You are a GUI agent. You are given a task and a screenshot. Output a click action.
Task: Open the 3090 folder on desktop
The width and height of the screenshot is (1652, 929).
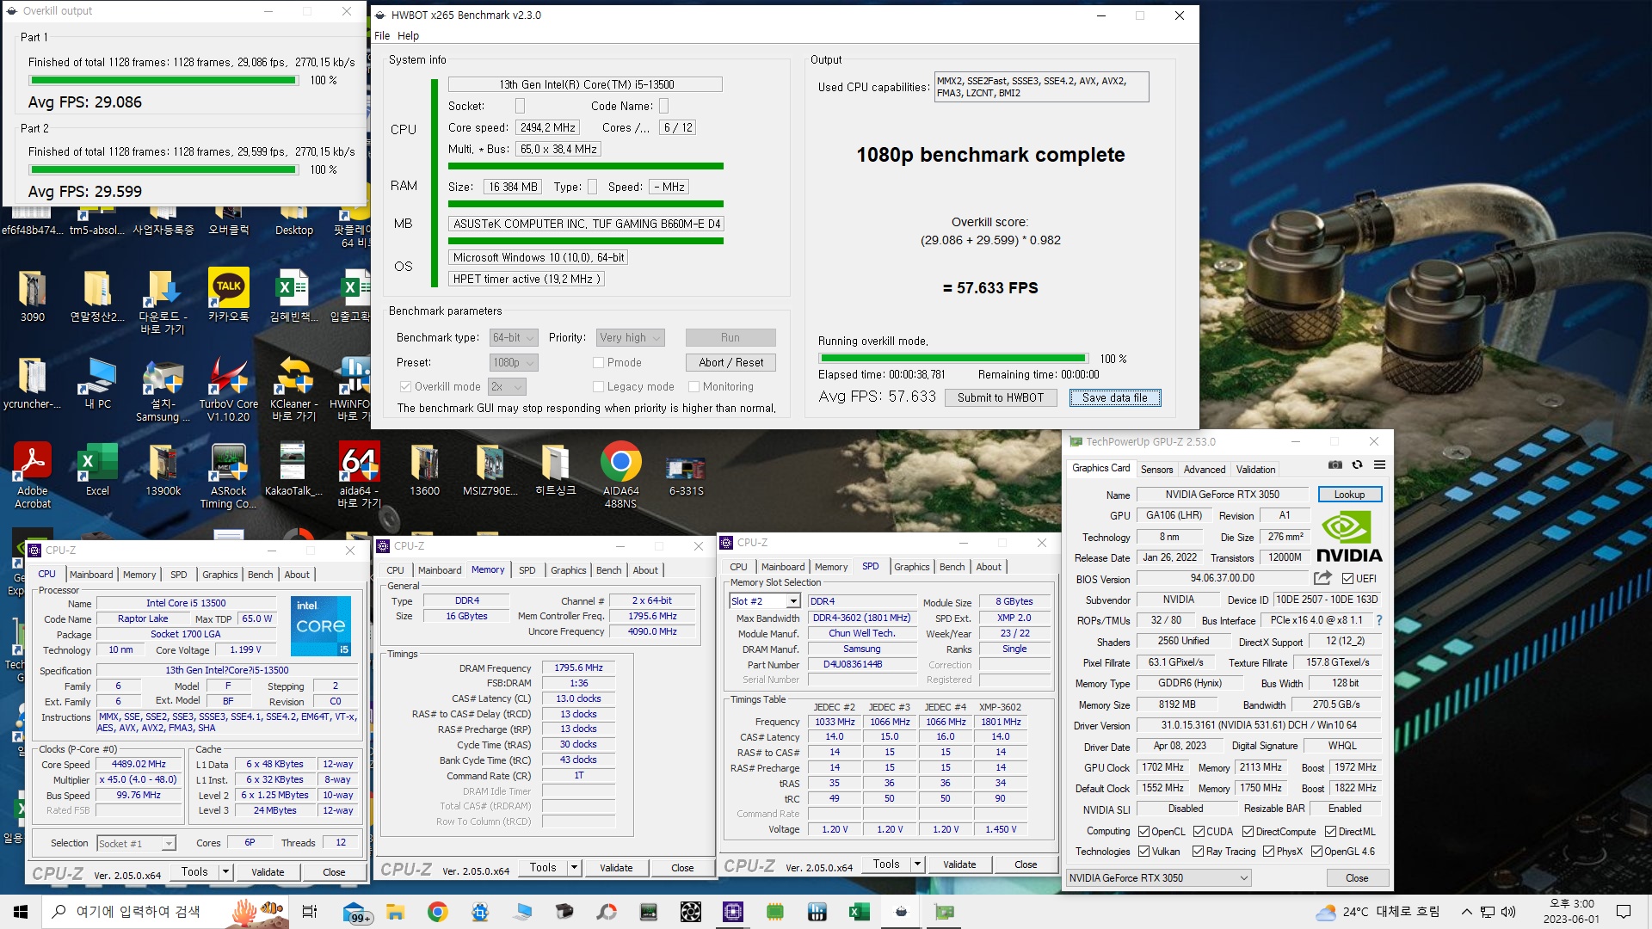33,297
